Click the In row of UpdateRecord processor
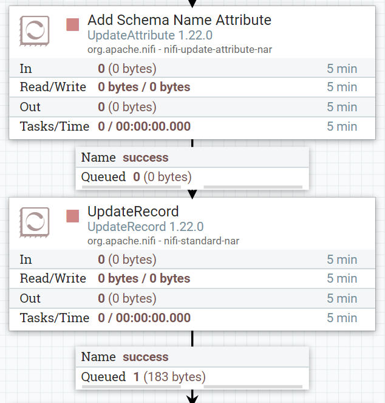Screen dimensions: 385x403 pyautogui.click(x=192, y=260)
